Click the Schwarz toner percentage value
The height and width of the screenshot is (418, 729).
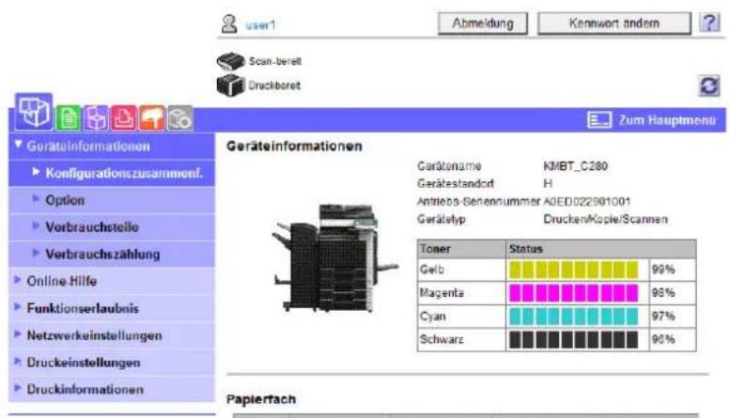[663, 339]
